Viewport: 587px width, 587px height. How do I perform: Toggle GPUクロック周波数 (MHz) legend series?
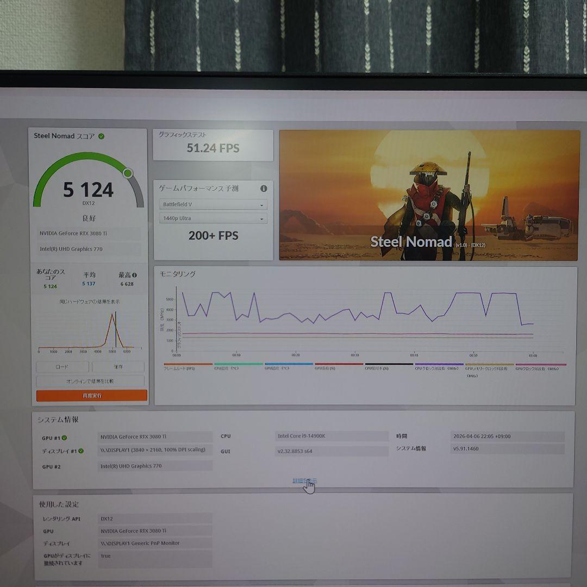(x=541, y=366)
